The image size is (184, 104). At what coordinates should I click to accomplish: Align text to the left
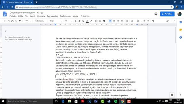110,21
